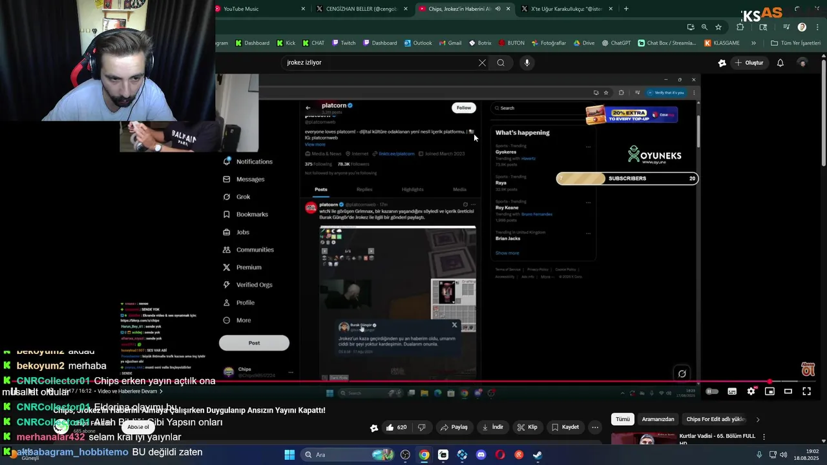This screenshot has height=465, width=827.
Task: Open Opera browser from the taskbar
Action: point(500,455)
